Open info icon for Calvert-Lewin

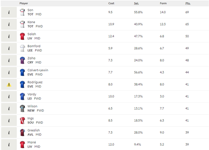[x=9, y=72]
